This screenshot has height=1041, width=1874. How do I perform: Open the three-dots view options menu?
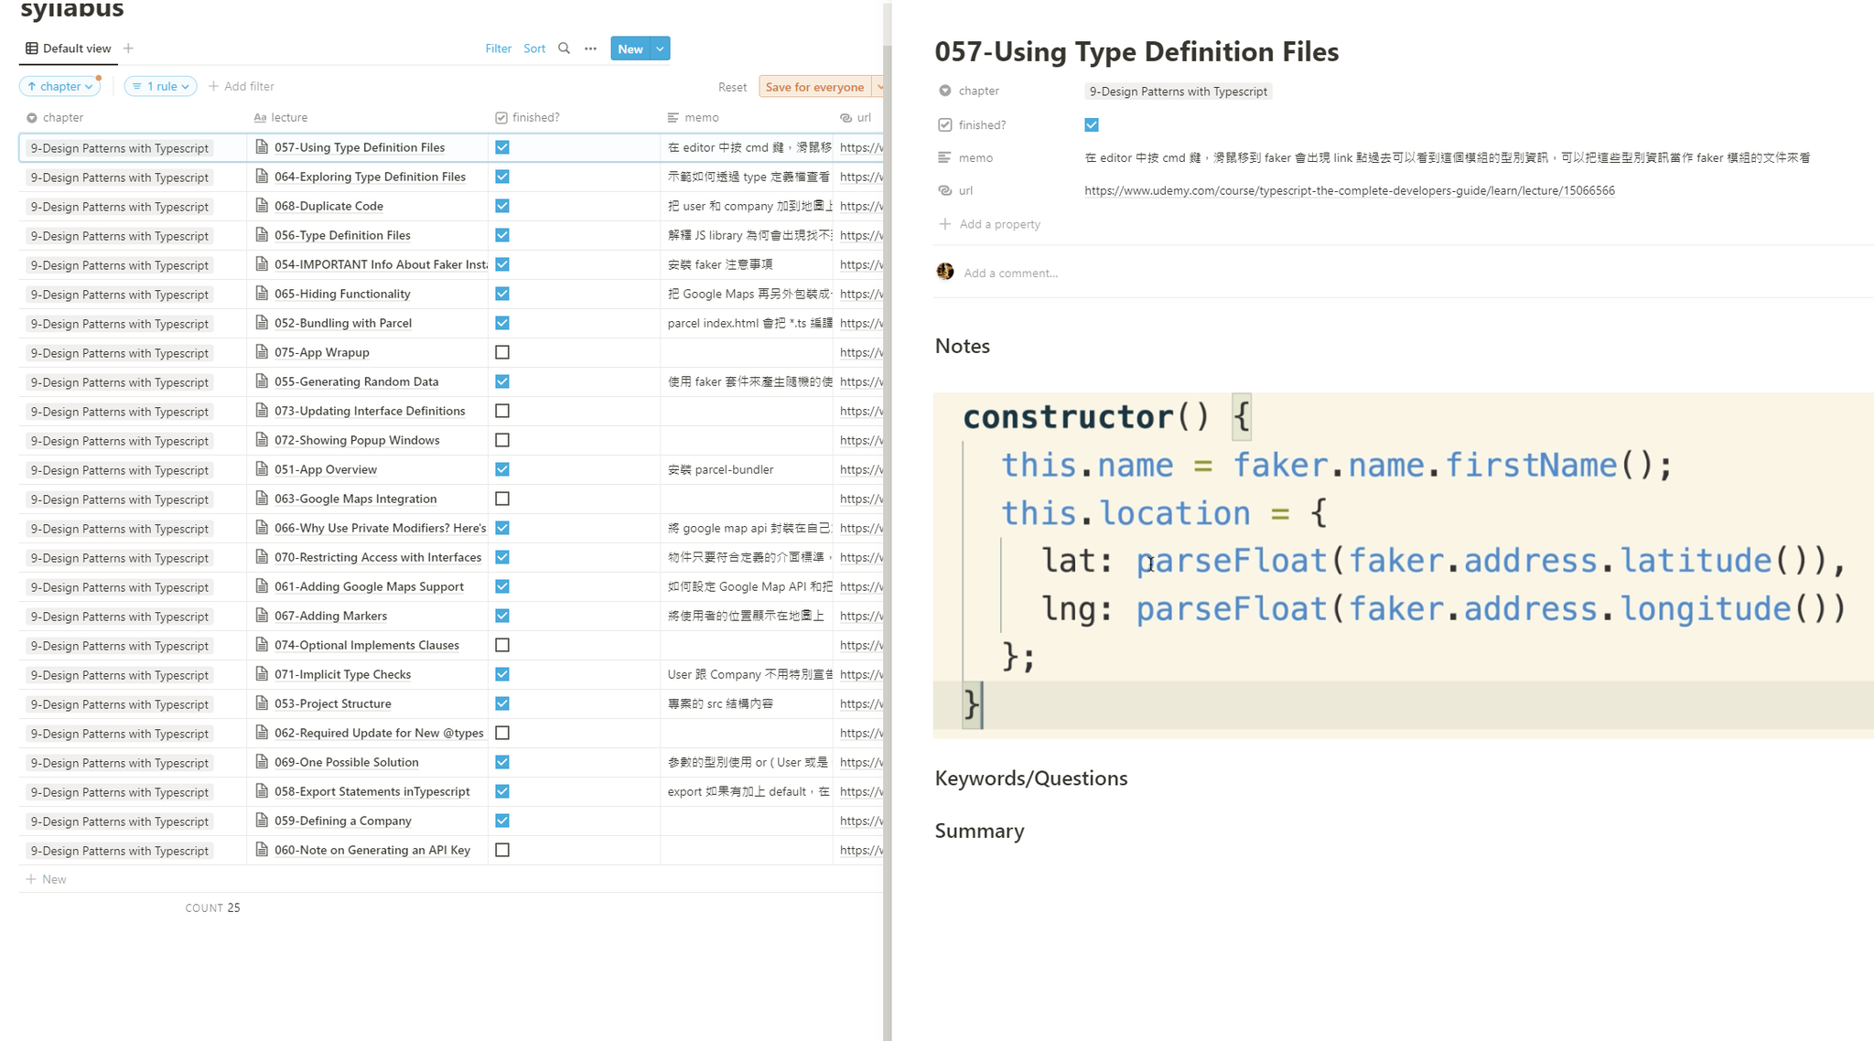coord(590,48)
